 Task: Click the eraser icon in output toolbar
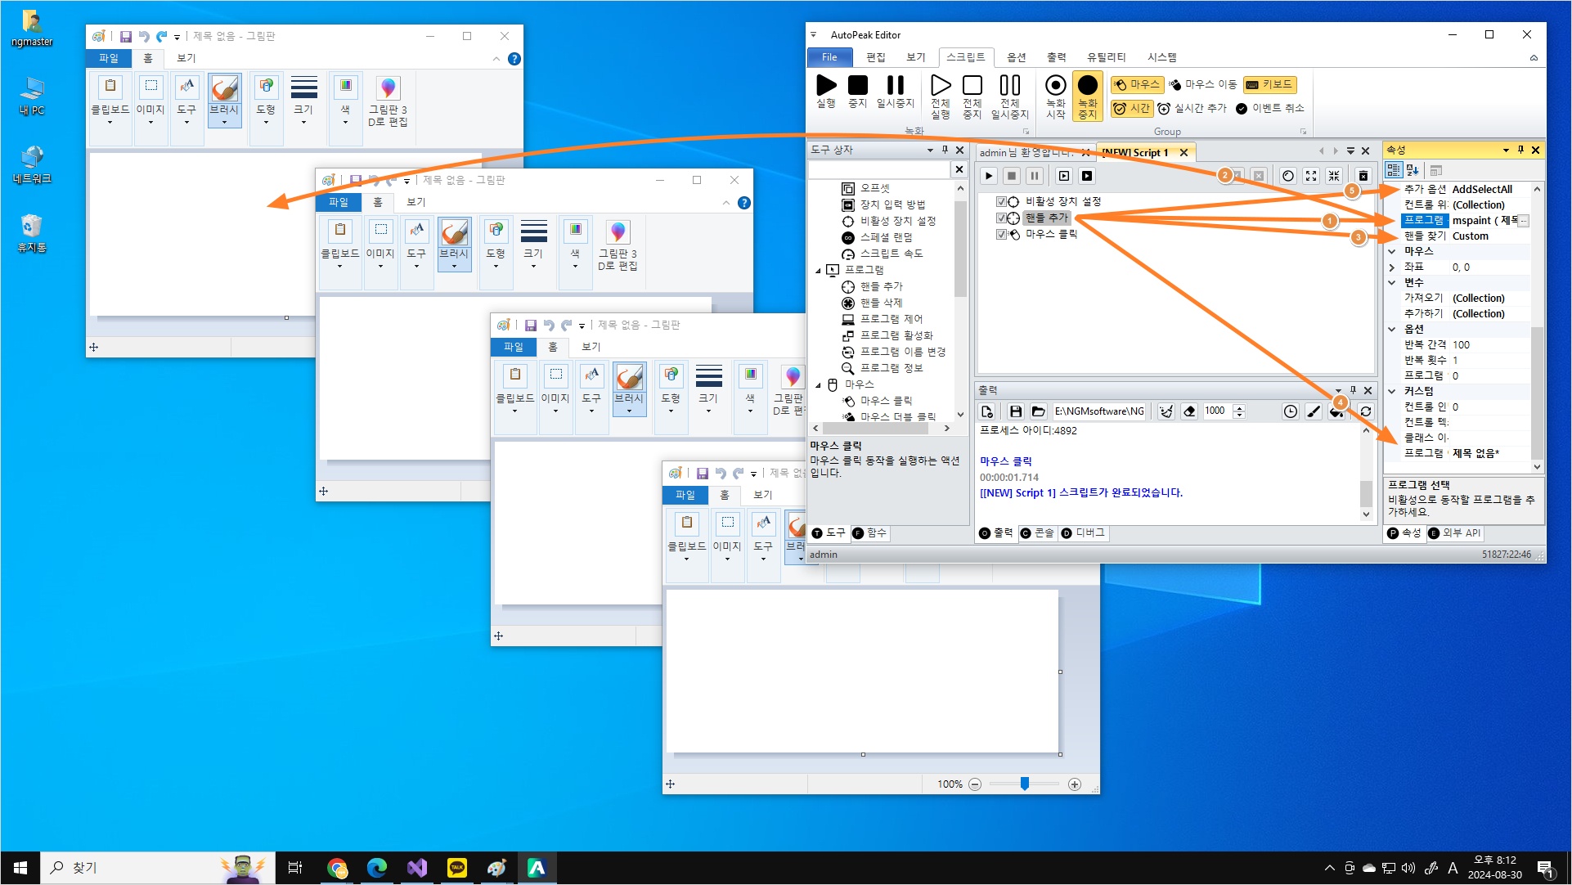tap(1190, 411)
